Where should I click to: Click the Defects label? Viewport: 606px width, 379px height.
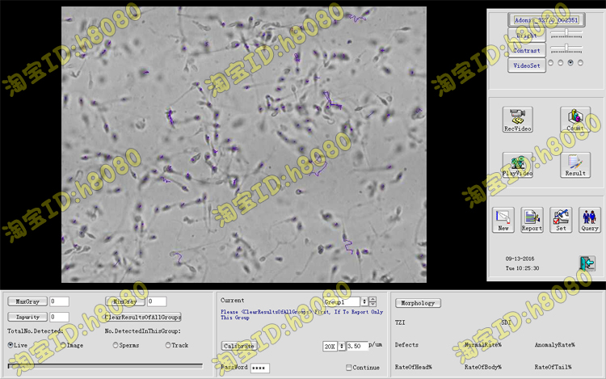click(x=406, y=344)
